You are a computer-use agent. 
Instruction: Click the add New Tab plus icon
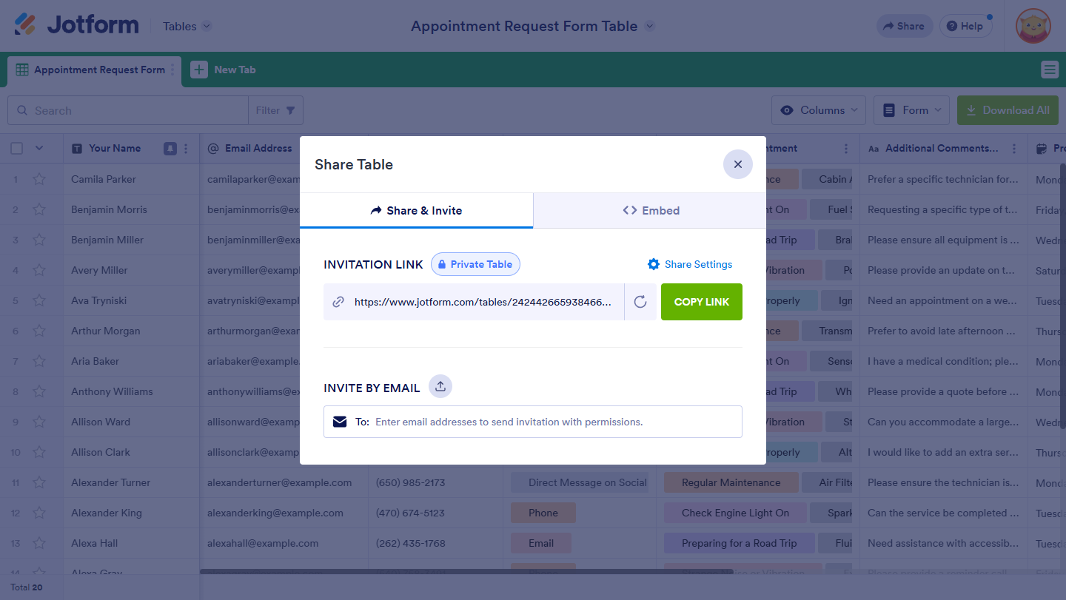(199, 70)
